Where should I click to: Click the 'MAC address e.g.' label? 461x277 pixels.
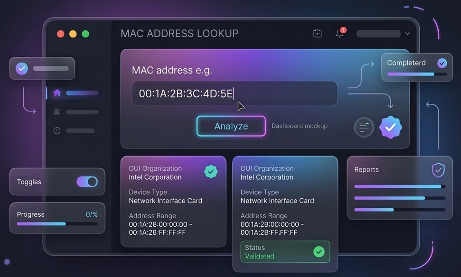(x=172, y=70)
